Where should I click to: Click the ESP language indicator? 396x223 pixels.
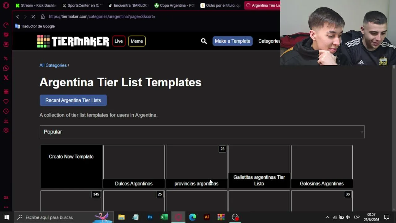pos(357,217)
